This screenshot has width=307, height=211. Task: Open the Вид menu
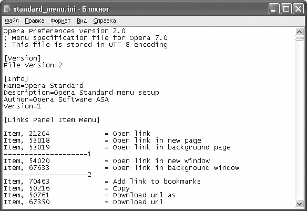point(81,21)
